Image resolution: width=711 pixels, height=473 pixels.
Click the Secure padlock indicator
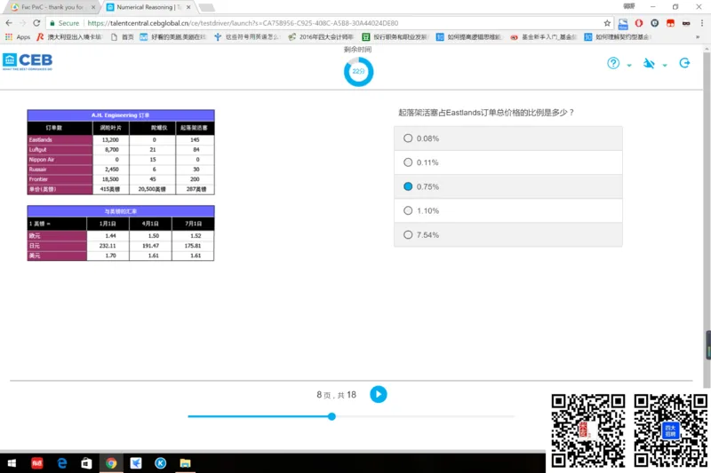pos(64,23)
